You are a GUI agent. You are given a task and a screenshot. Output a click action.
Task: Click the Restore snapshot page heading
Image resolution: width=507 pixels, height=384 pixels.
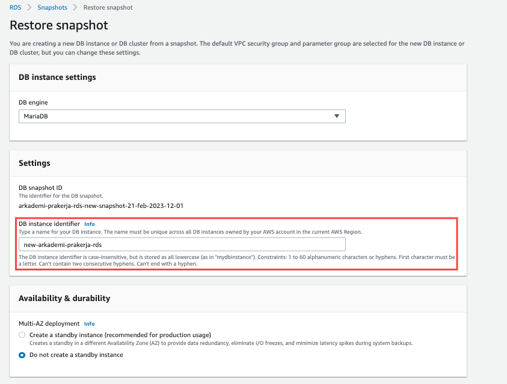click(x=59, y=26)
